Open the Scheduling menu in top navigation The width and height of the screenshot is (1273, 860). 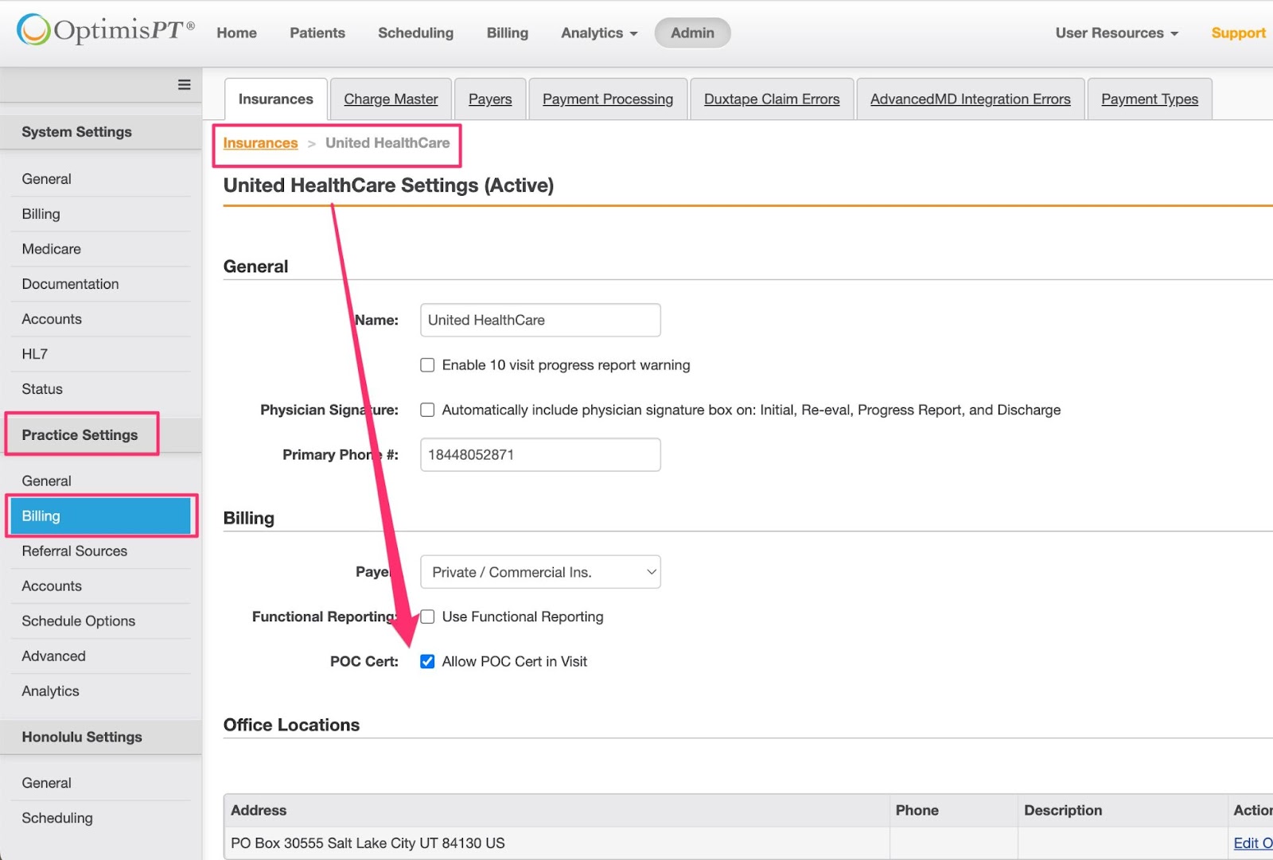pos(415,33)
